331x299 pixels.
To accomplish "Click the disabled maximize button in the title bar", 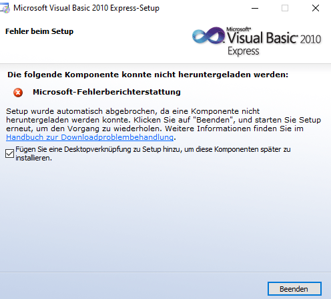I will (x=285, y=8).
